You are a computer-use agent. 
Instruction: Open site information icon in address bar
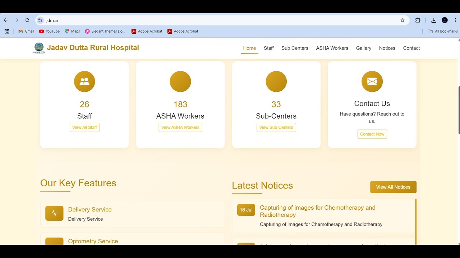click(x=40, y=20)
